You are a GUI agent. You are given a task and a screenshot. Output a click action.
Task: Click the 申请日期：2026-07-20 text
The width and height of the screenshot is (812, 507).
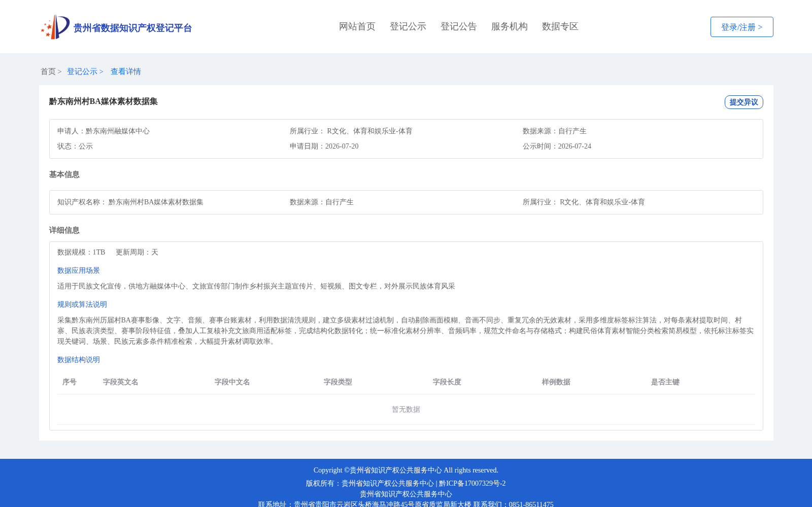pos(324,146)
